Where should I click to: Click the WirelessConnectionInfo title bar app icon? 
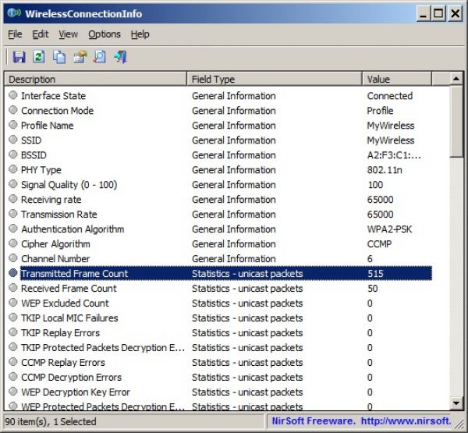(x=13, y=13)
